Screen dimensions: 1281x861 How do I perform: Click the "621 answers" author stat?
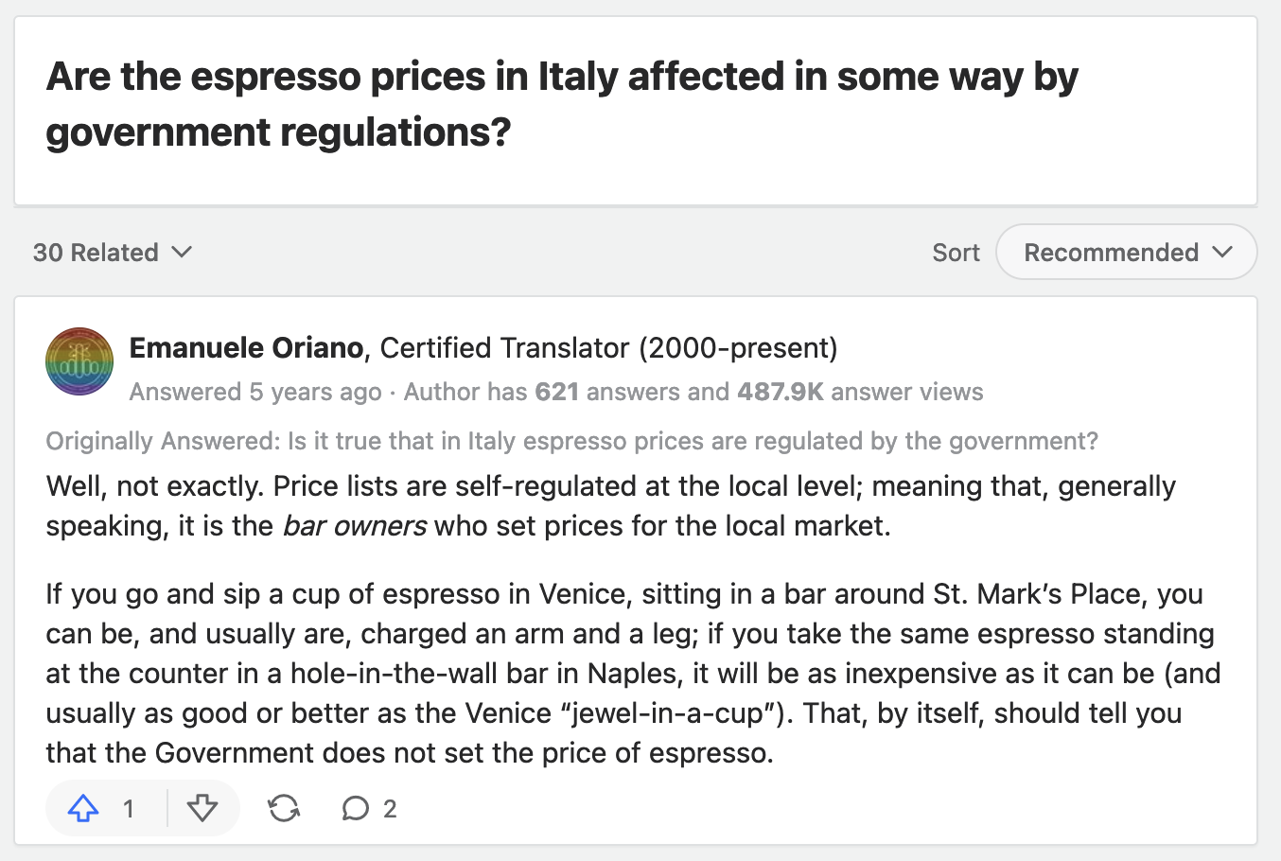(x=605, y=392)
